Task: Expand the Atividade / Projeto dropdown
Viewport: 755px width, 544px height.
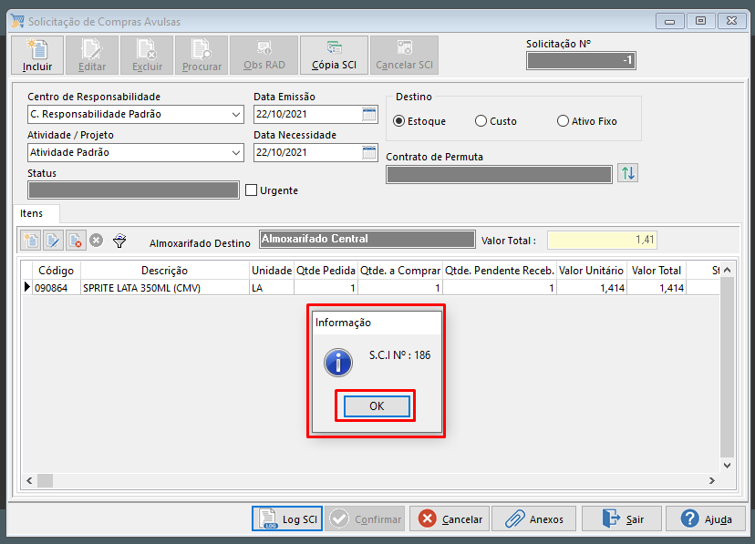Action: click(x=236, y=152)
